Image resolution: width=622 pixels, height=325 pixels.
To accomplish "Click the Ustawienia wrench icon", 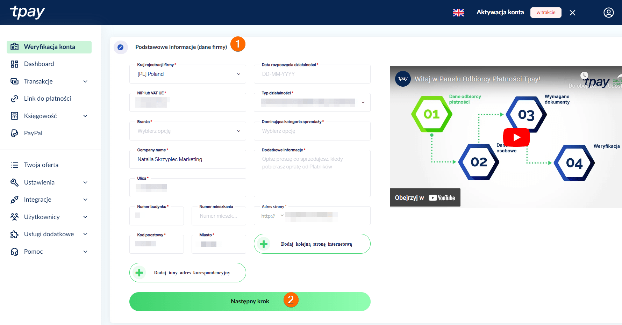I will pyautogui.click(x=14, y=182).
